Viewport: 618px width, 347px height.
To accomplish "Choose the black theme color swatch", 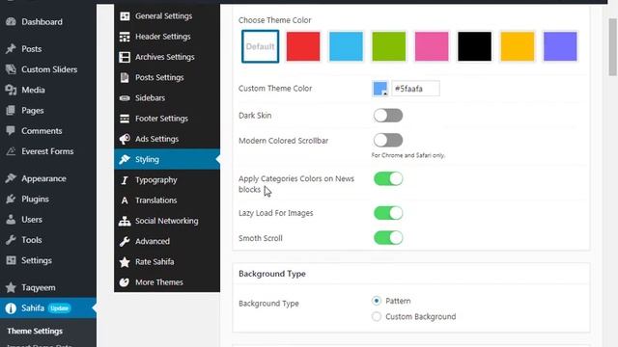I will 474,46.
